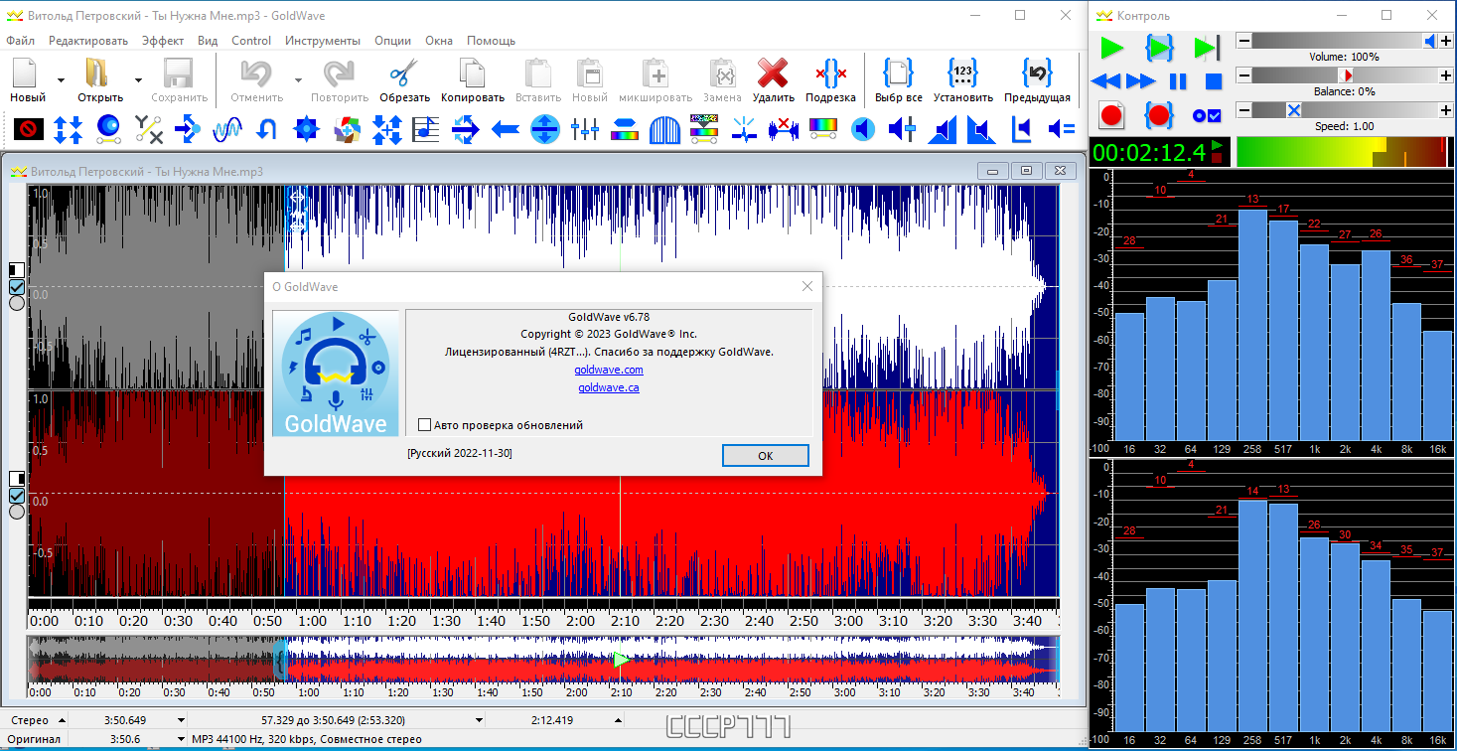The width and height of the screenshot is (1457, 751).
Task: Select the upper channel round radio button
Action: pos(17,303)
